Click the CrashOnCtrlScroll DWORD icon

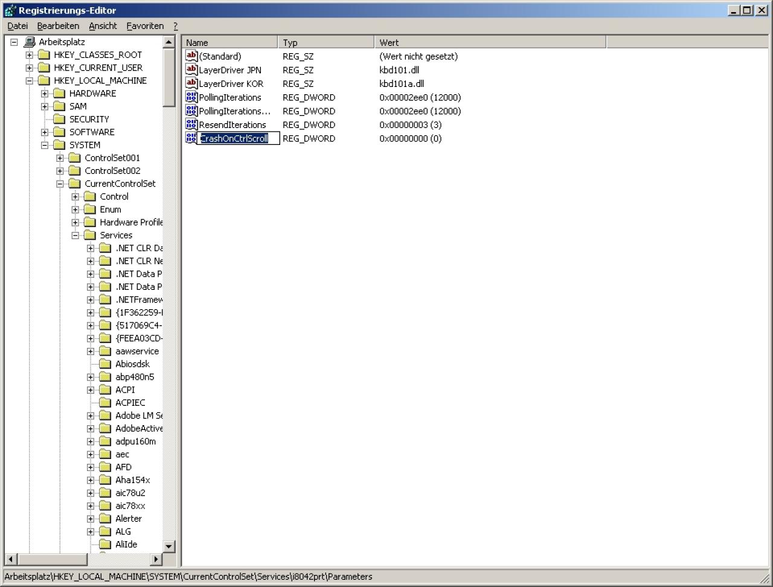click(x=191, y=138)
